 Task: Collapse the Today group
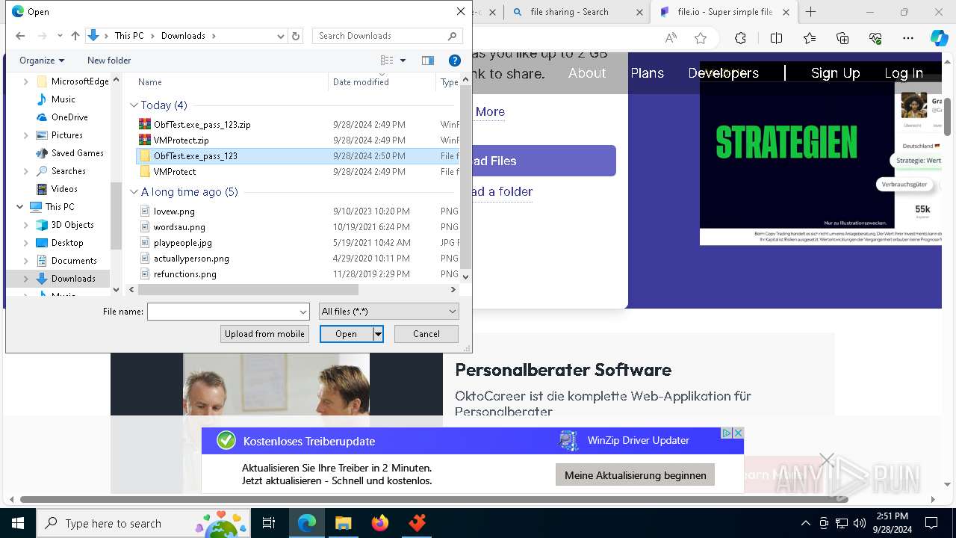click(x=134, y=105)
